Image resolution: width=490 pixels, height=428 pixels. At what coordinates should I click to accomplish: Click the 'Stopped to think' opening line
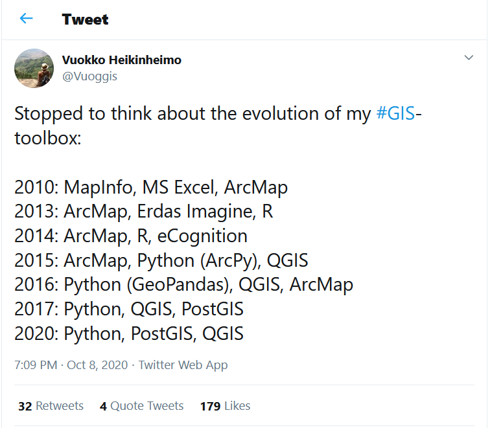[194, 114]
